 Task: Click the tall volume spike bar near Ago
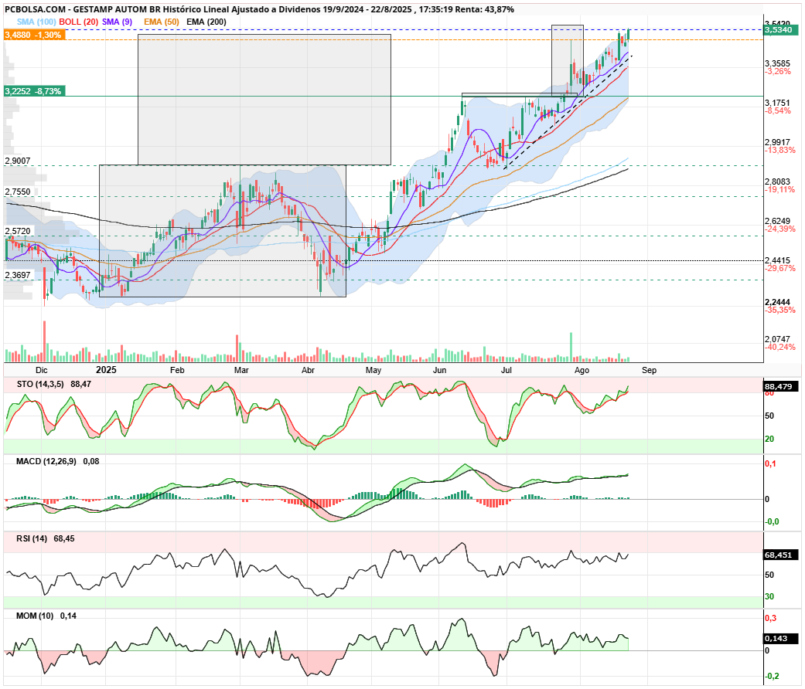point(571,347)
